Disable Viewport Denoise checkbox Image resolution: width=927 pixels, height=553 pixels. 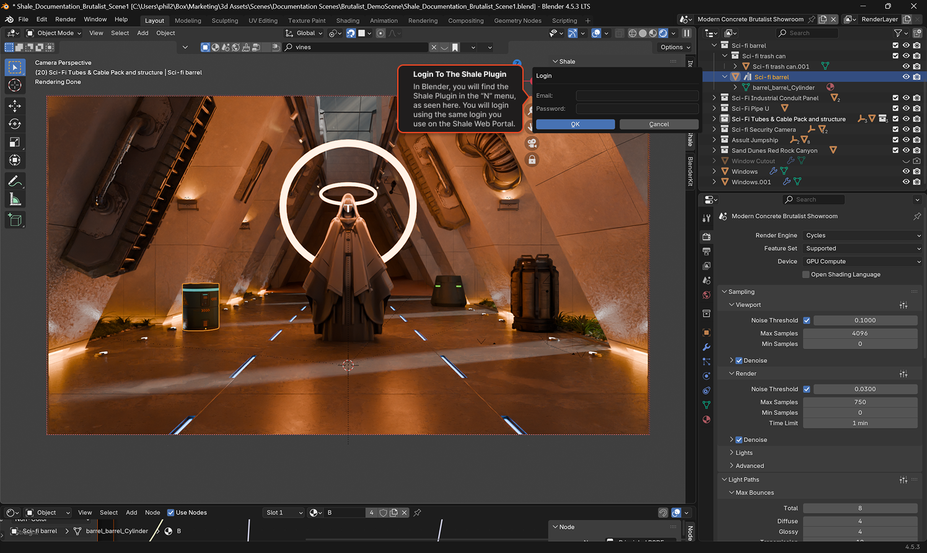pyautogui.click(x=739, y=360)
